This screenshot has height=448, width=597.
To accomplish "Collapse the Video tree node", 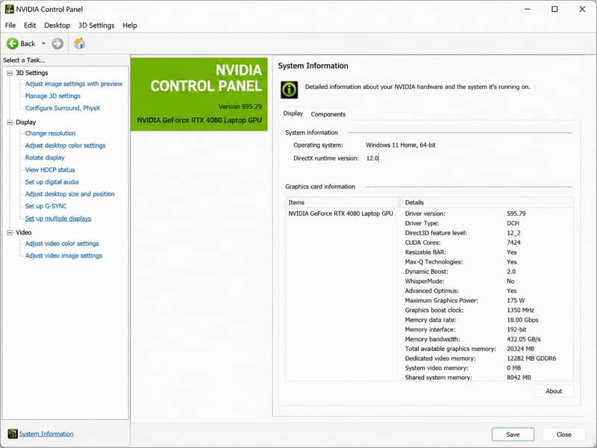I will (10, 232).
